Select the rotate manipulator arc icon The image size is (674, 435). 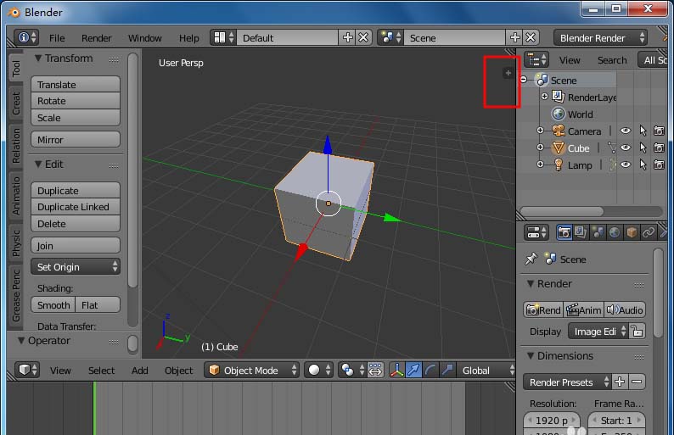pyautogui.click(x=431, y=371)
